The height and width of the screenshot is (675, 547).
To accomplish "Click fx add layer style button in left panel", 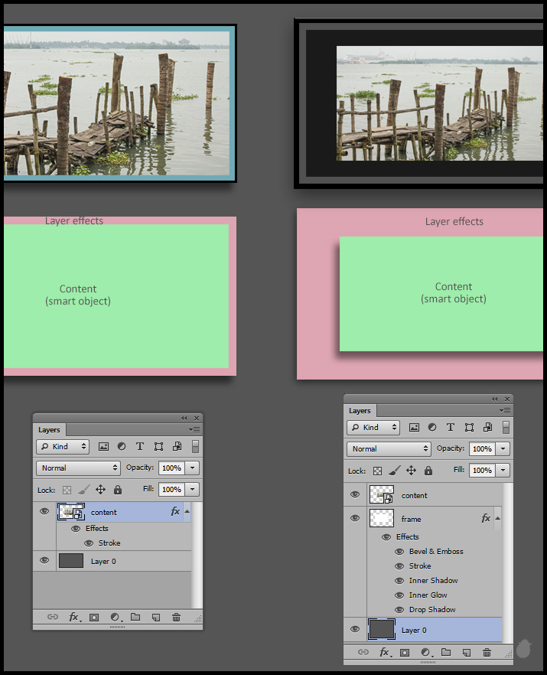I will tap(74, 617).
